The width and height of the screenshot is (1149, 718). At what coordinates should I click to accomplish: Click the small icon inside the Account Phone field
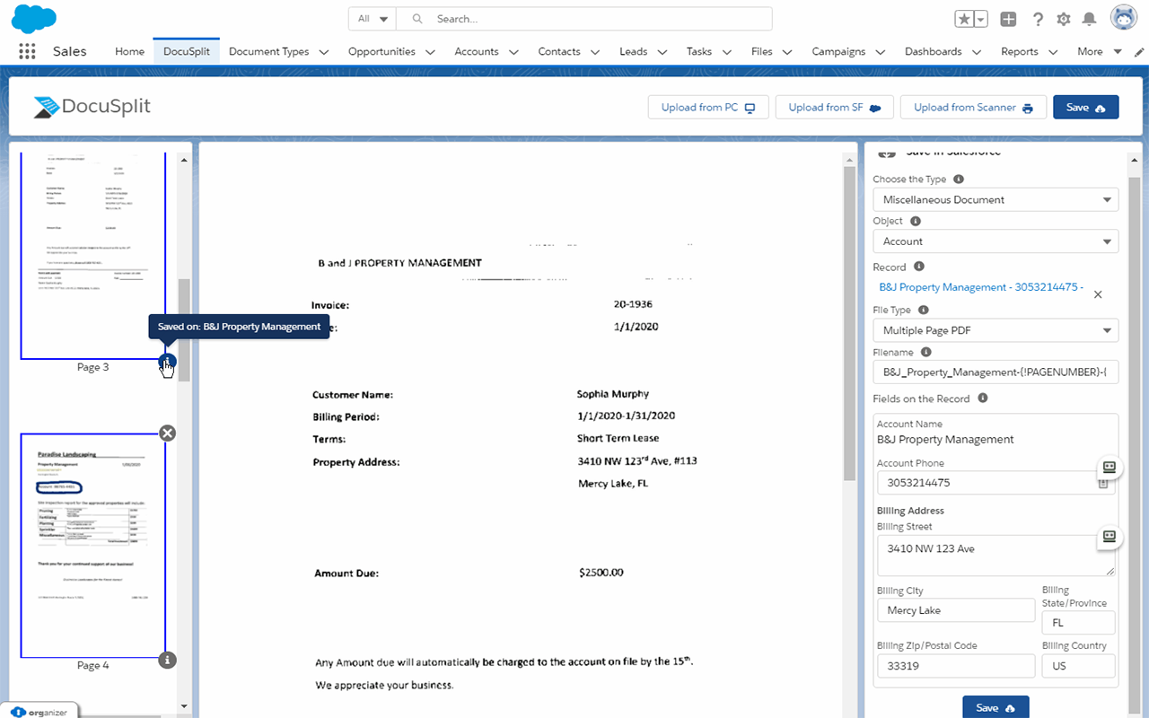click(1103, 483)
